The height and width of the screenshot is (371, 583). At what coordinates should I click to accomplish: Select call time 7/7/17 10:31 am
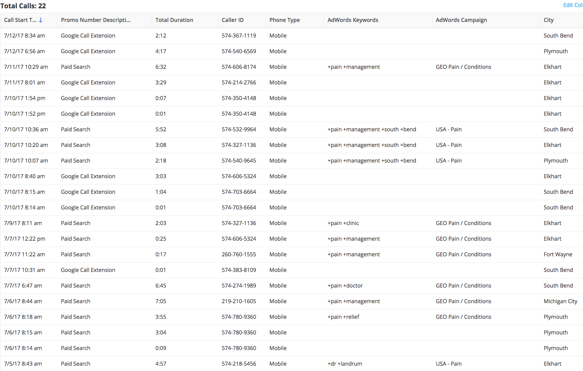(24, 270)
